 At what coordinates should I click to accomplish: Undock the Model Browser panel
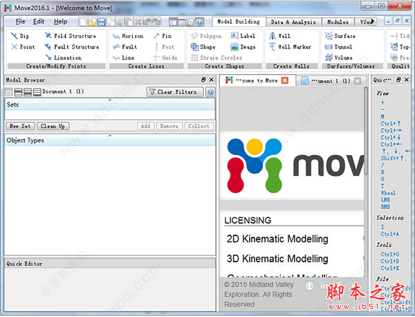(x=203, y=80)
